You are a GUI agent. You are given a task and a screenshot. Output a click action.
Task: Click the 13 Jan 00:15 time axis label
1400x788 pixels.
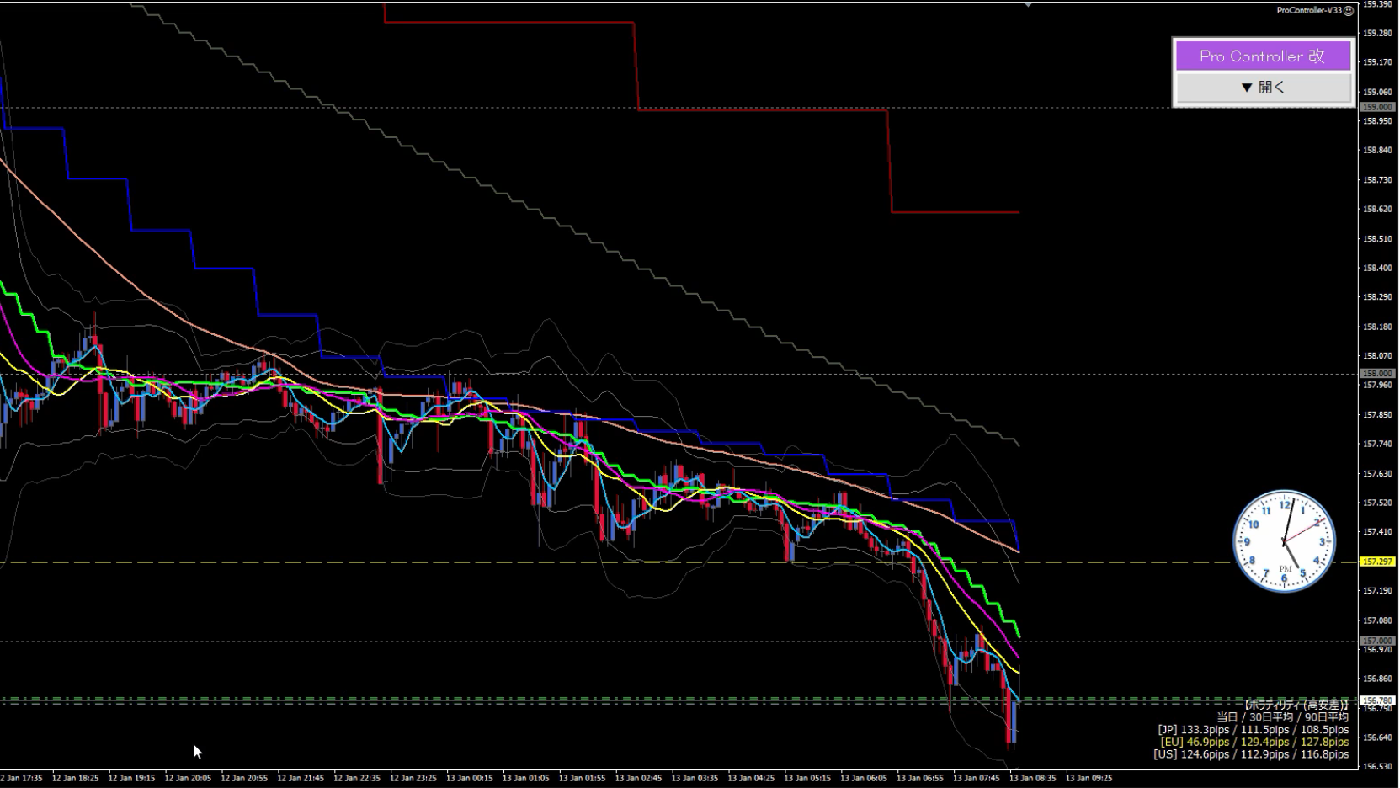coord(469,779)
